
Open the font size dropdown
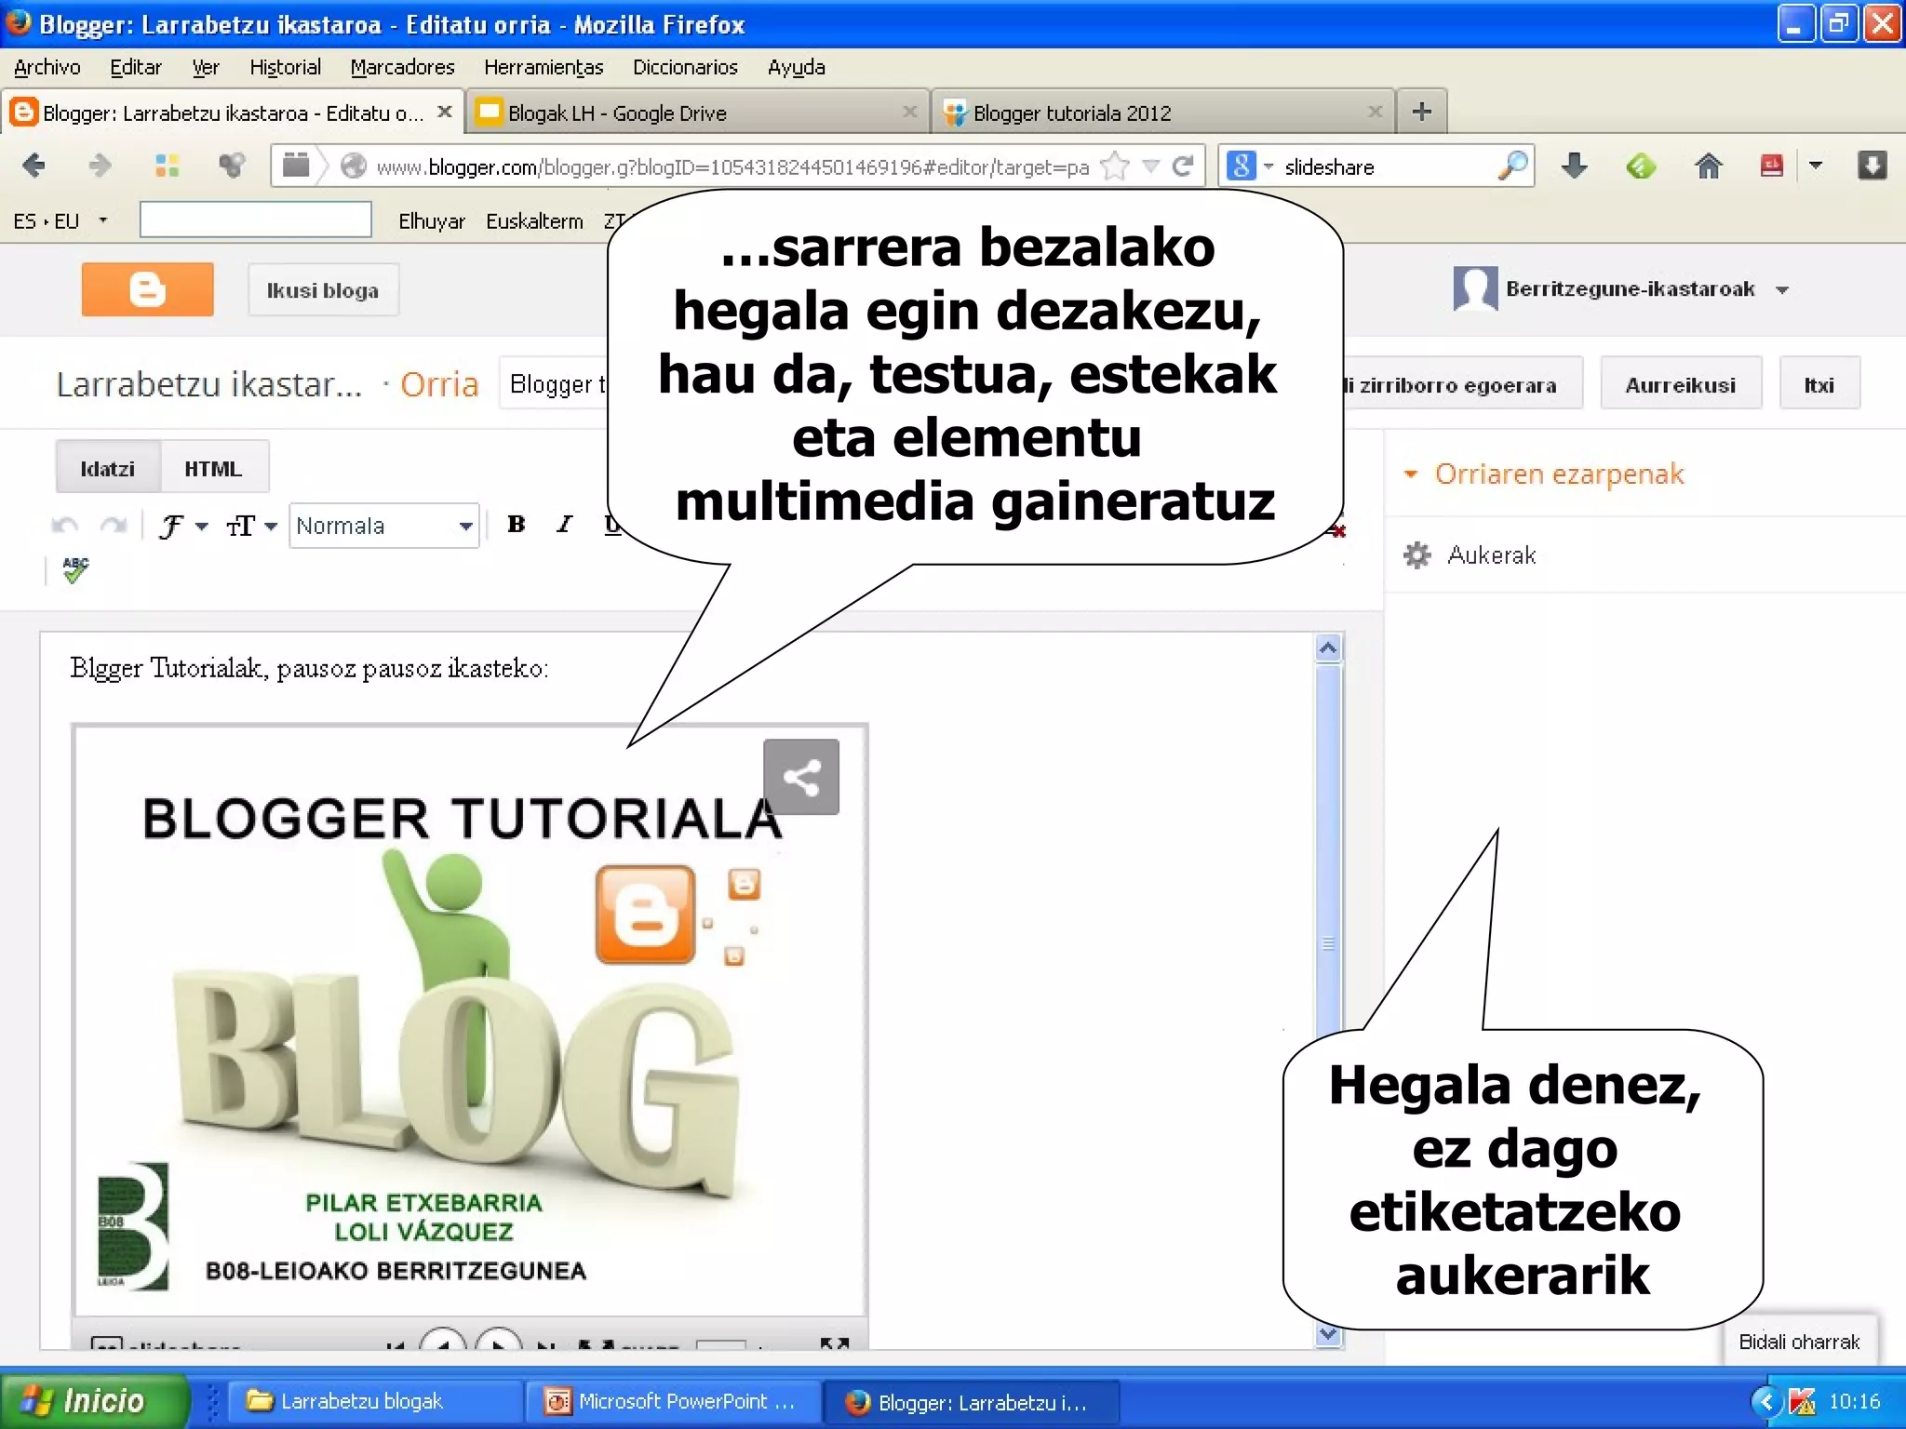click(251, 526)
